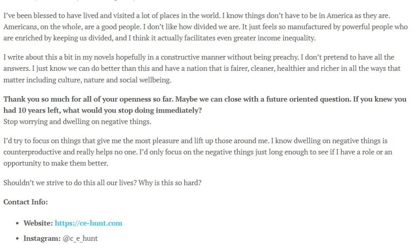The image size is (414, 248).
Task: Click the bullet before Website
Action: [17, 223]
